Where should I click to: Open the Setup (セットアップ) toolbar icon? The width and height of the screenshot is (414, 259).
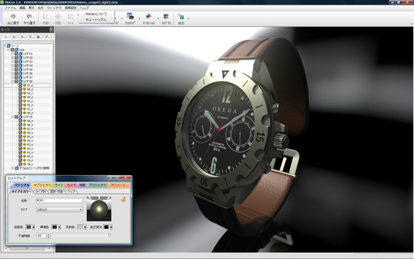(x=130, y=17)
